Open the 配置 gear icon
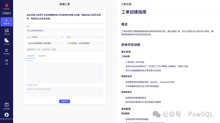 click(x=7, y=60)
